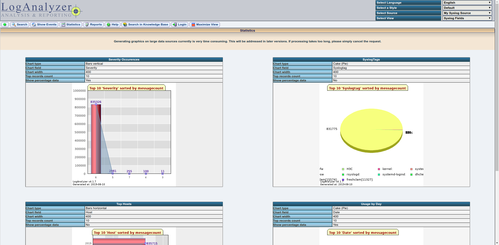This screenshot has width=499, height=245.
Task: Click the rsyslogd: legend entry
Action: [351, 174]
